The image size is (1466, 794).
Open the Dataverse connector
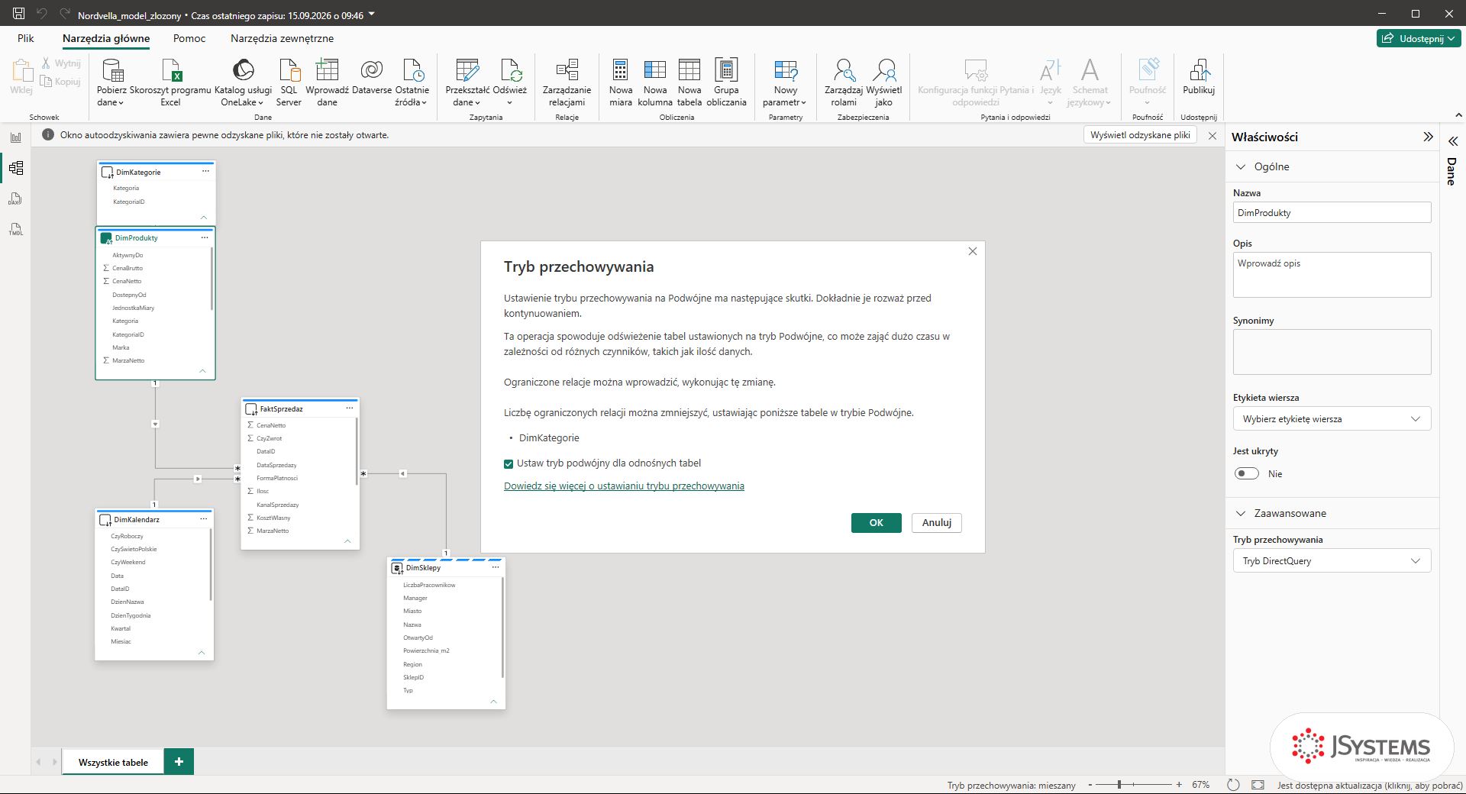(x=372, y=76)
